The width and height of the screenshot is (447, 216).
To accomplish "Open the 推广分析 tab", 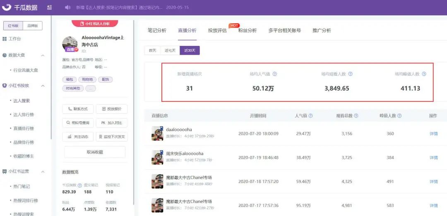I will click(x=322, y=31).
